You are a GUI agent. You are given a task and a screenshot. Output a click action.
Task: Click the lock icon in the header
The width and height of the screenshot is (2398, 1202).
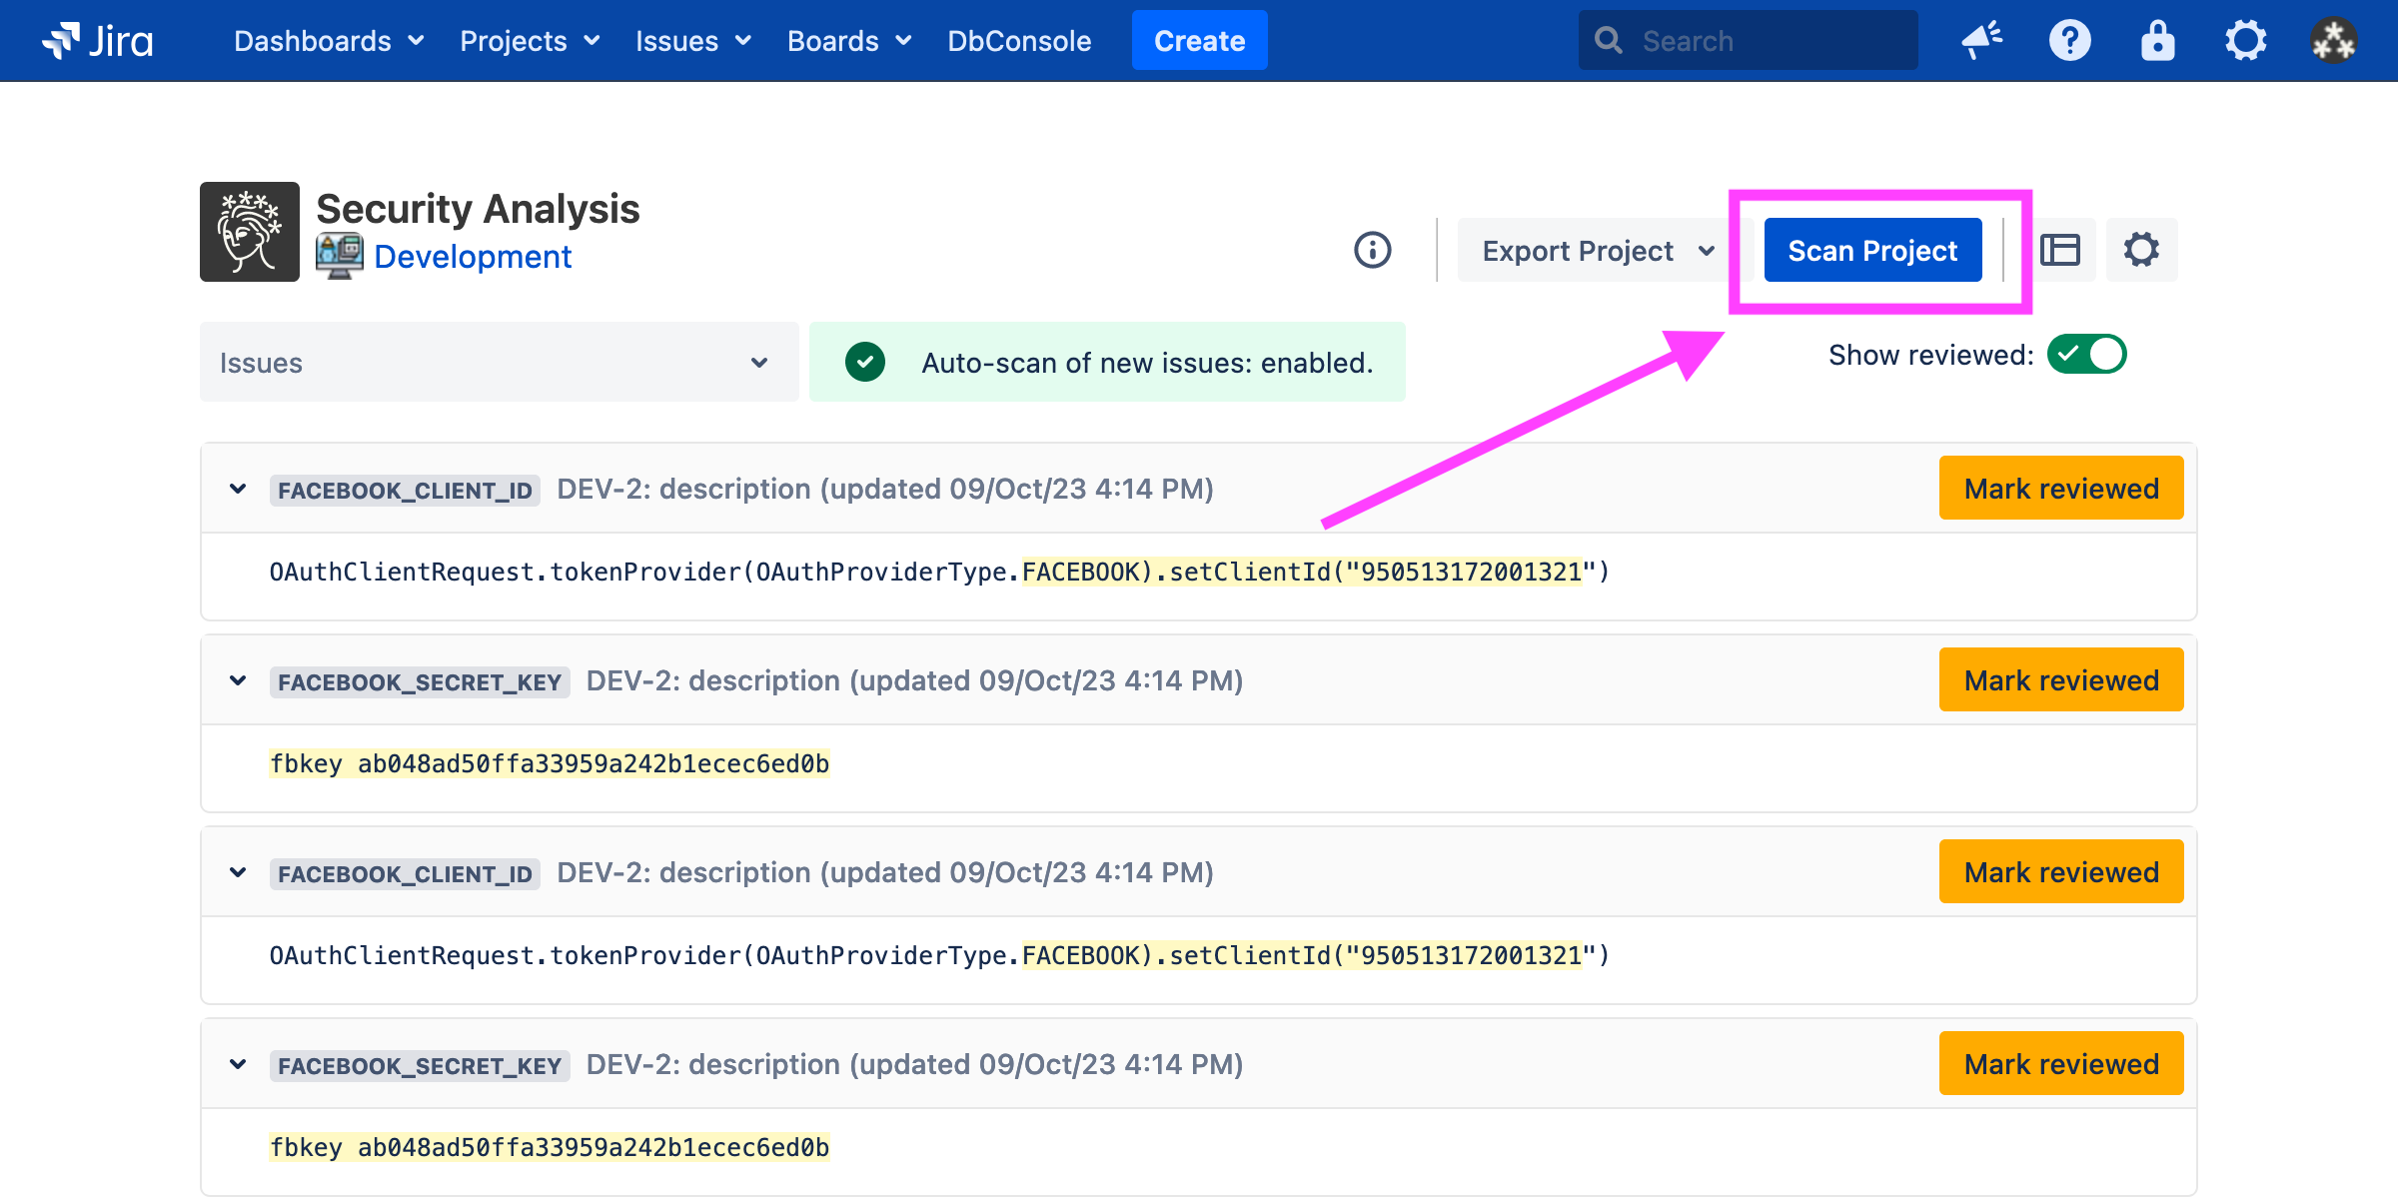(2157, 41)
